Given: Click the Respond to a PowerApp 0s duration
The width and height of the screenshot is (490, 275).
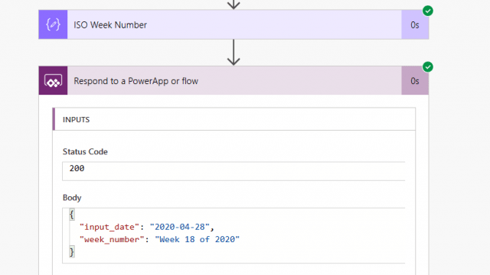Looking at the screenshot, I should (415, 81).
